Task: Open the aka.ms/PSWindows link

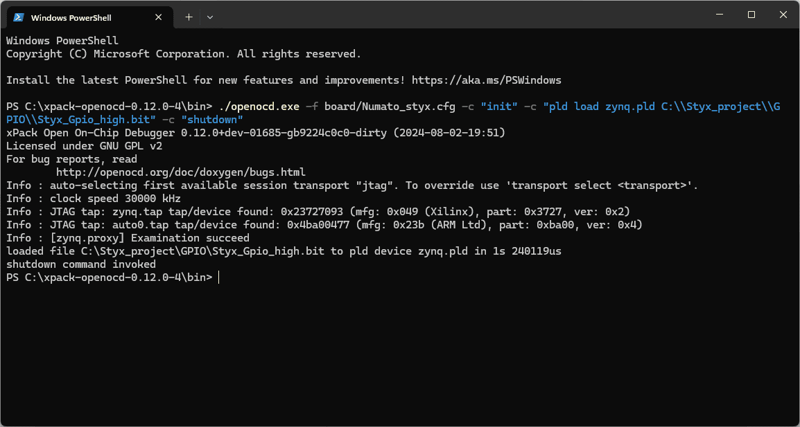Action: tap(486, 80)
